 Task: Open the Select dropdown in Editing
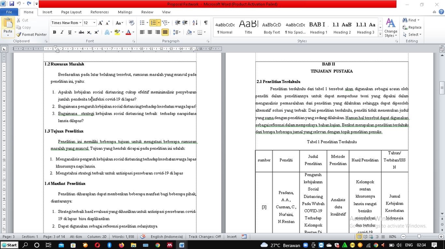click(412, 34)
